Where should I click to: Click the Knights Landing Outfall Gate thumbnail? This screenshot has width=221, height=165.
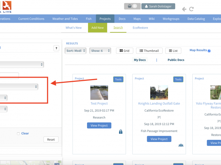point(159,92)
